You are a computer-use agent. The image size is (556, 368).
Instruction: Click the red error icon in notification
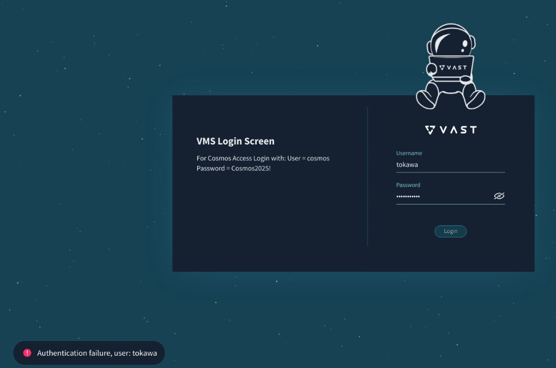point(27,353)
